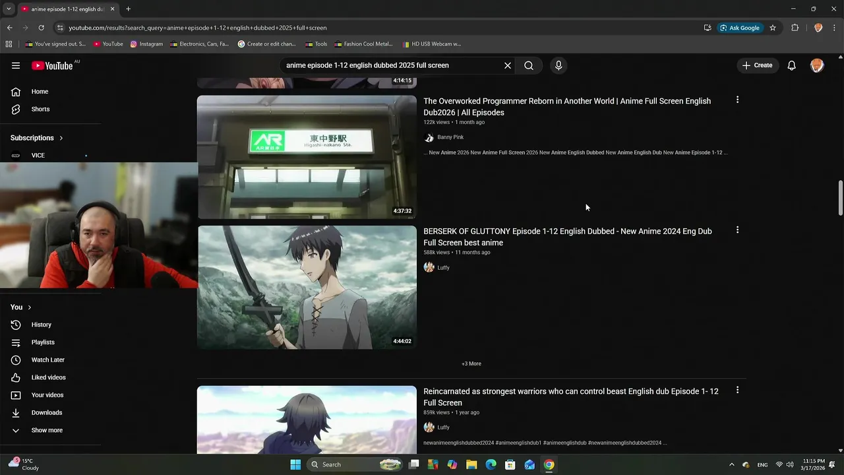Reload the page
This screenshot has width=844, height=475.
pos(41,28)
